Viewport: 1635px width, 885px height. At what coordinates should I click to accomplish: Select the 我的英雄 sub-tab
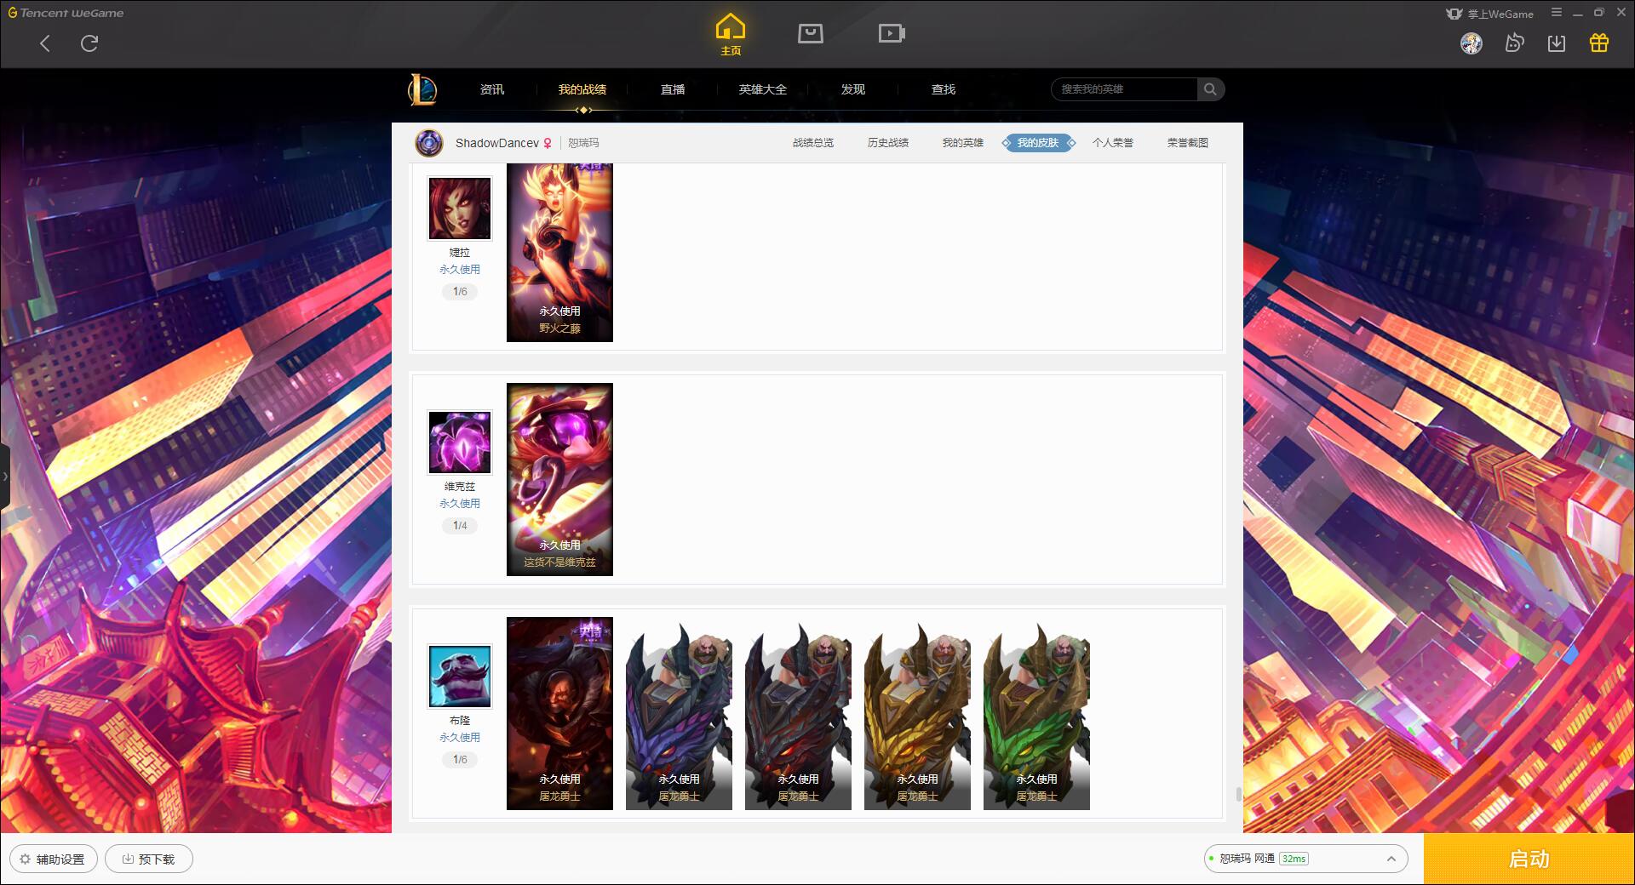click(x=963, y=143)
